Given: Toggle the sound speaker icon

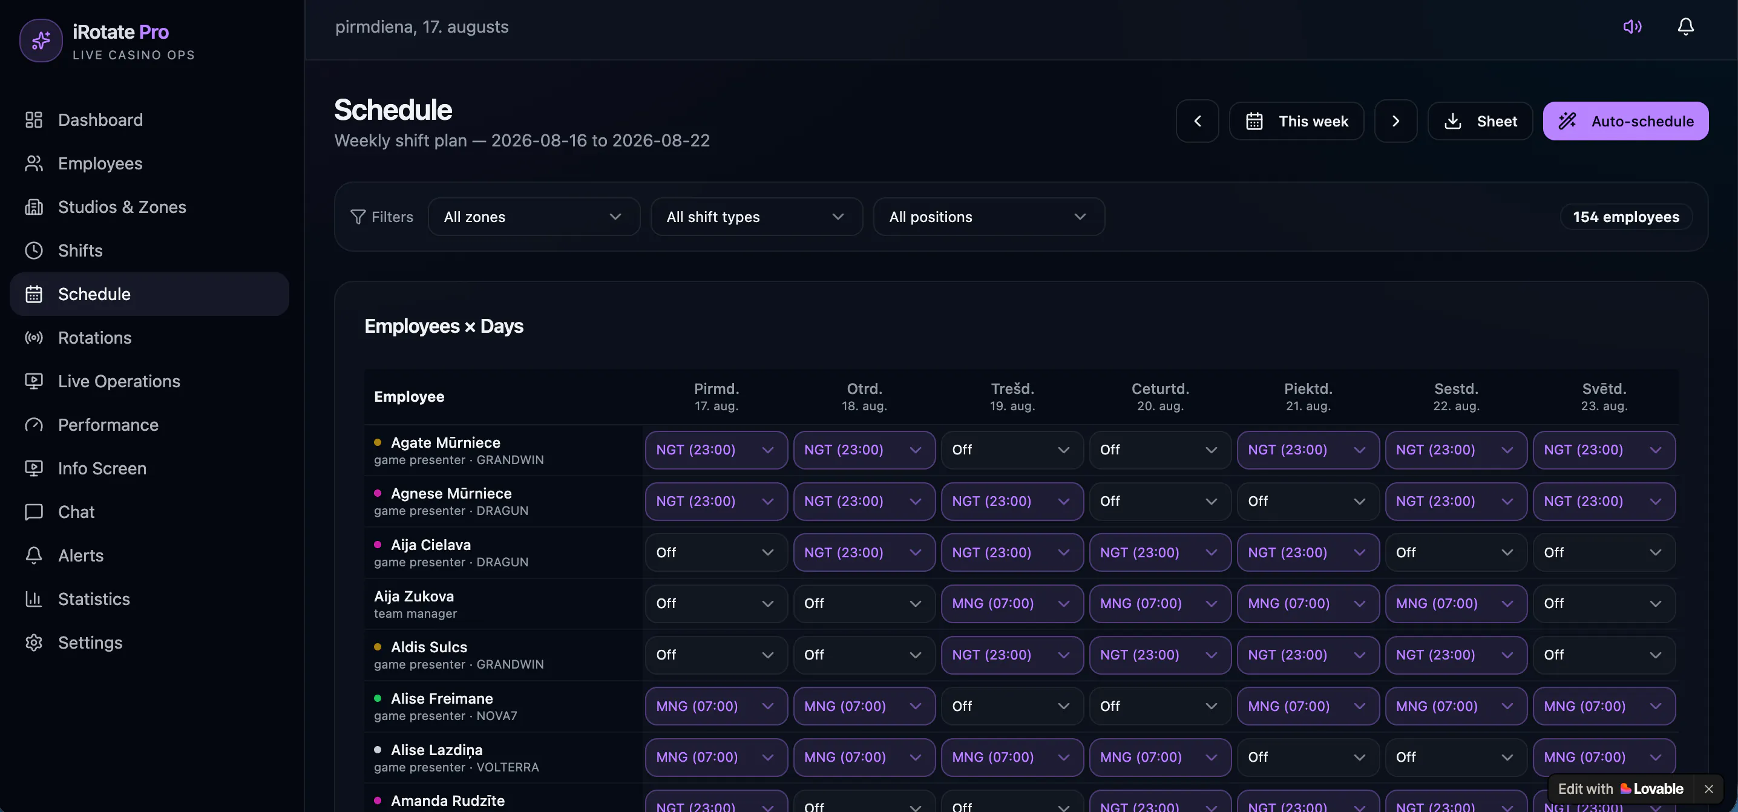Looking at the screenshot, I should [x=1632, y=26].
